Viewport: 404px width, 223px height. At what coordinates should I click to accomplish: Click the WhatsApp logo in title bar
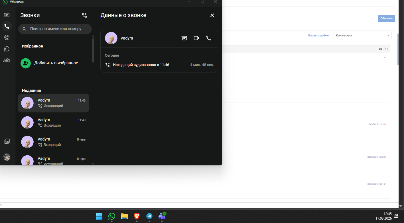point(5,2)
